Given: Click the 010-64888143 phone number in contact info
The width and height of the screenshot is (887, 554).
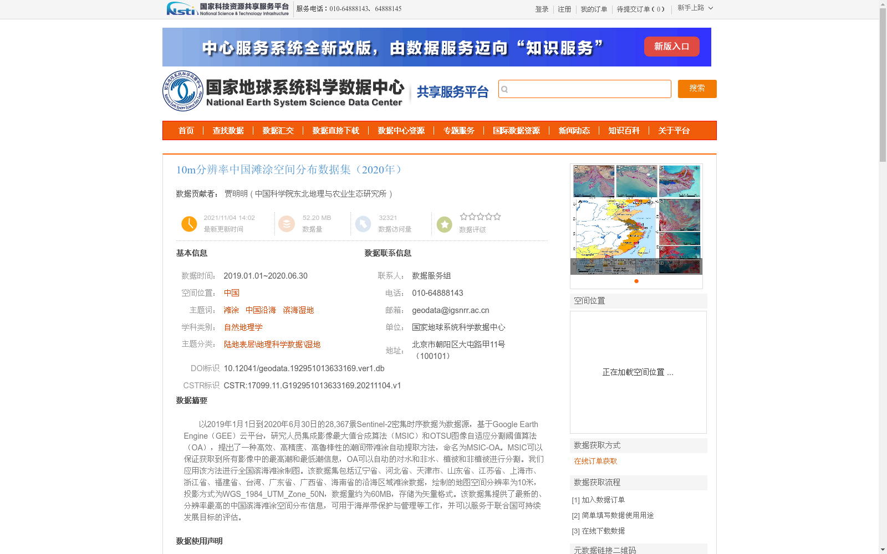Looking at the screenshot, I should pyautogui.click(x=437, y=293).
